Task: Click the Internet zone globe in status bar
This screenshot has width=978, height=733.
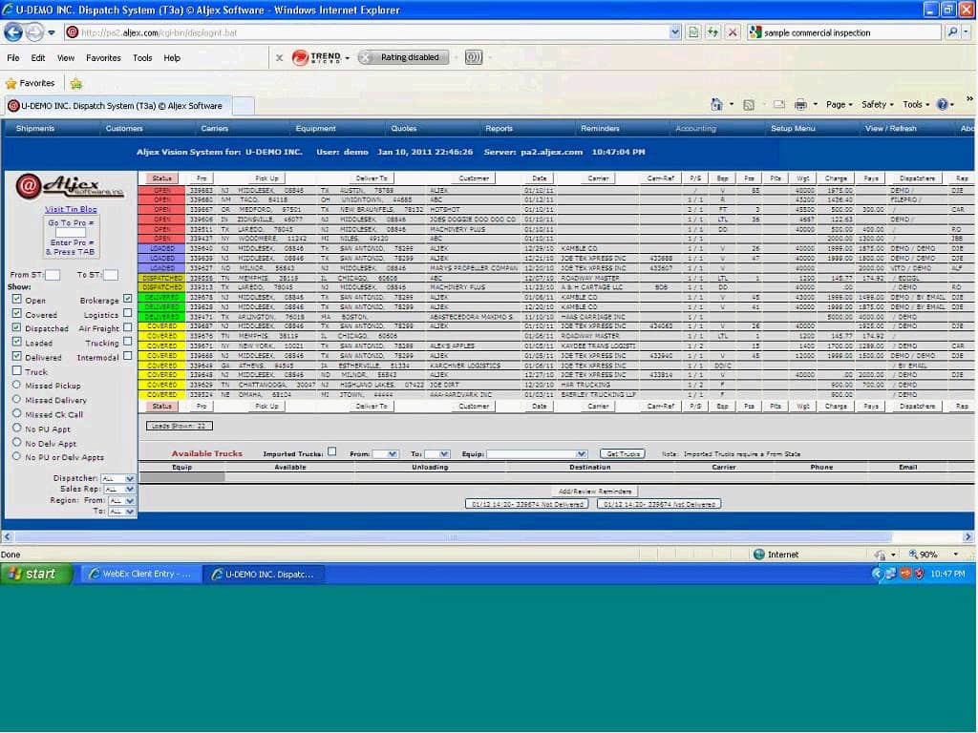Action: click(x=758, y=555)
